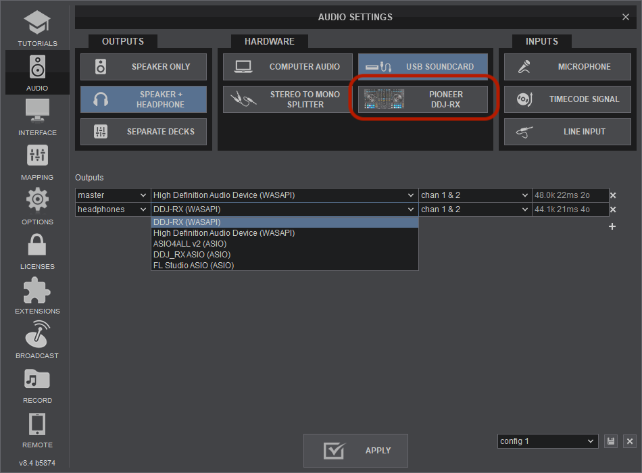
Task: Select Stereo to Mono Splitter hardware
Action: click(x=288, y=99)
